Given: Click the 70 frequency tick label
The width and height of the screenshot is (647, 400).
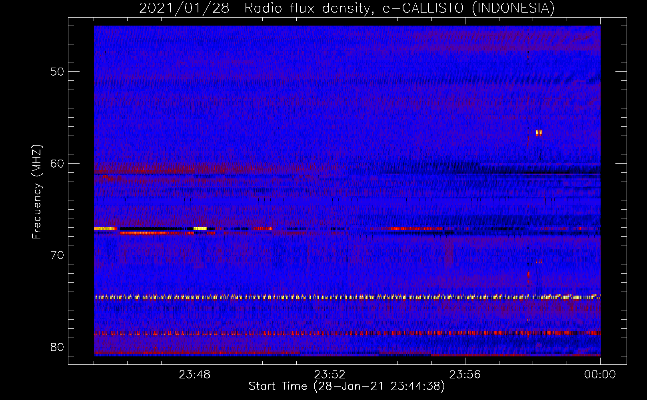Looking at the screenshot, I should pyautogui.click(x=57, y=255).
